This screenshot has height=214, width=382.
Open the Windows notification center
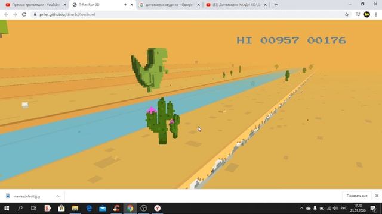point(373,208)
